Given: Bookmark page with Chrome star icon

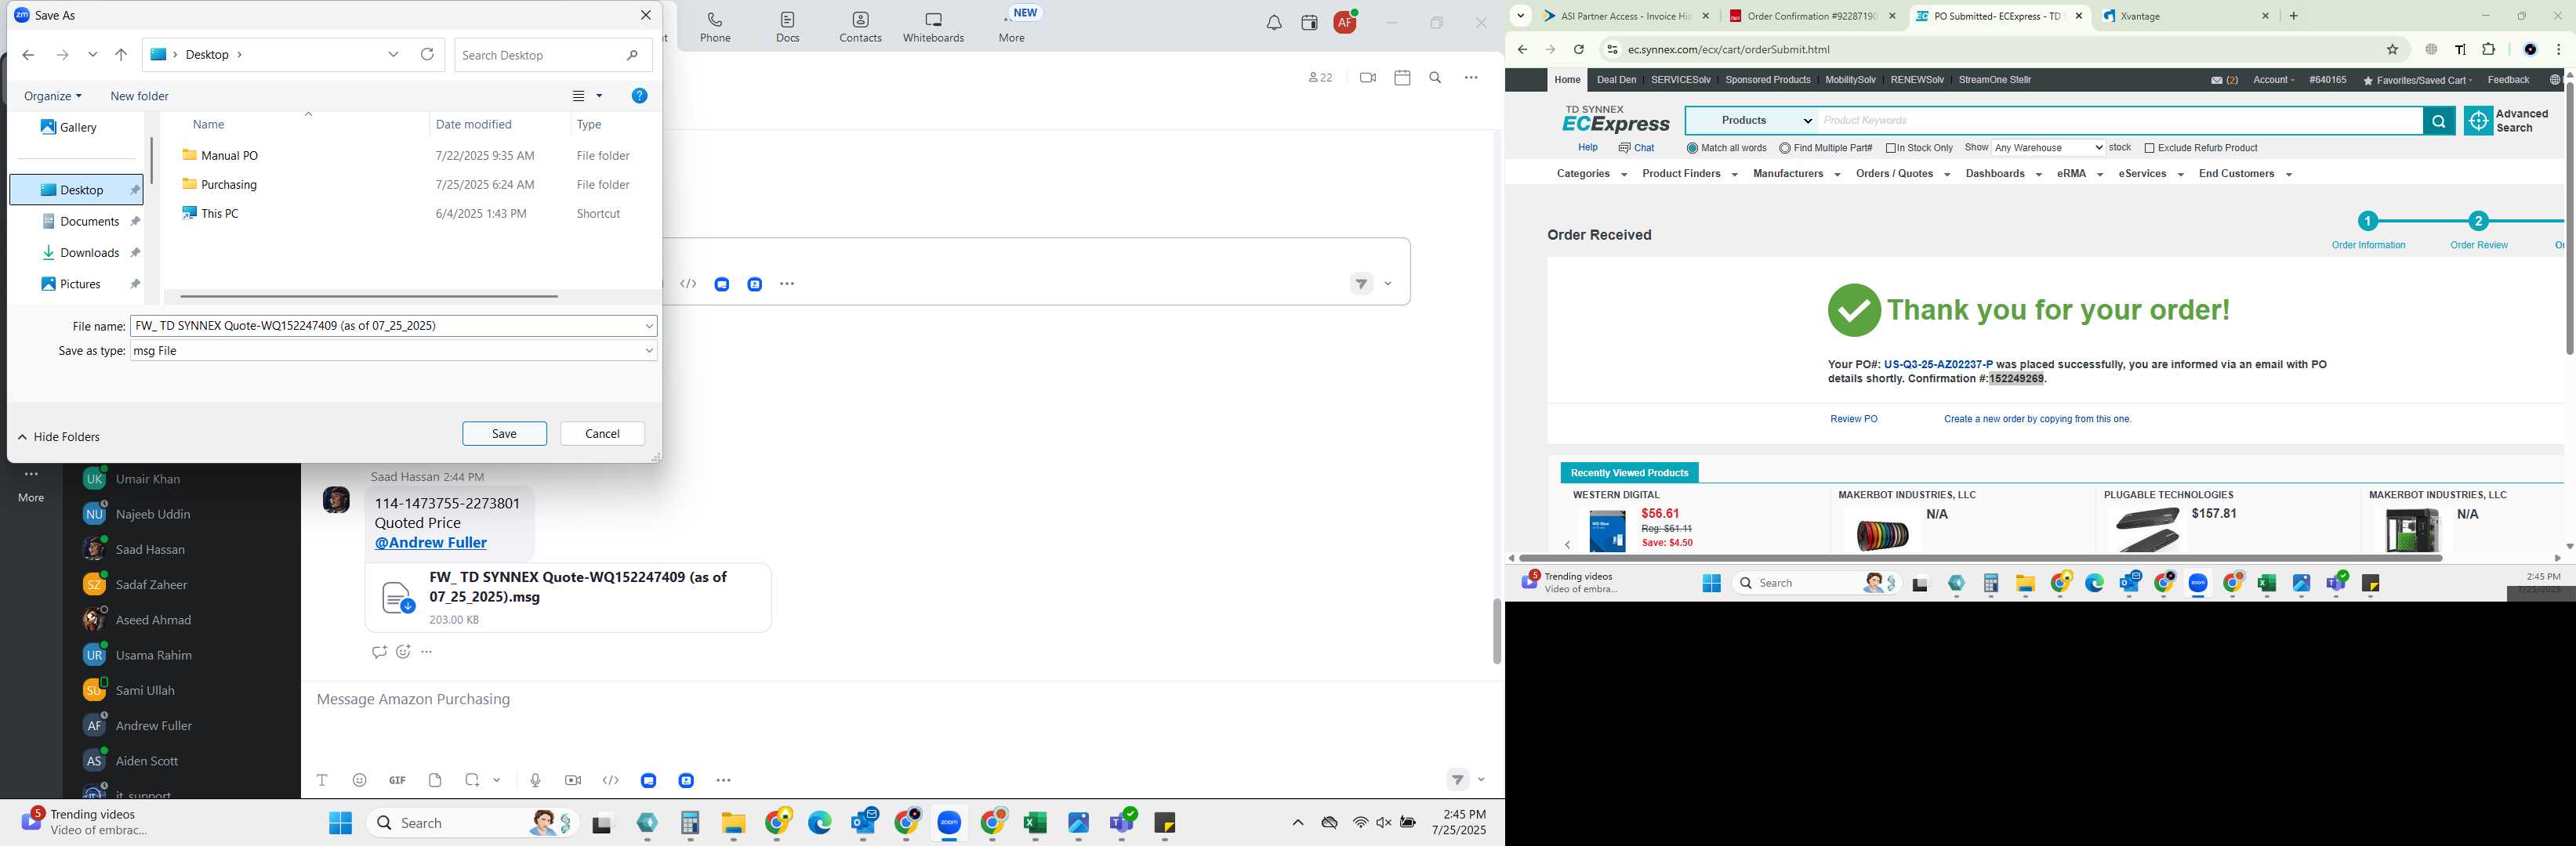Looking at the screenshot, I should [x=2392, y=49].
